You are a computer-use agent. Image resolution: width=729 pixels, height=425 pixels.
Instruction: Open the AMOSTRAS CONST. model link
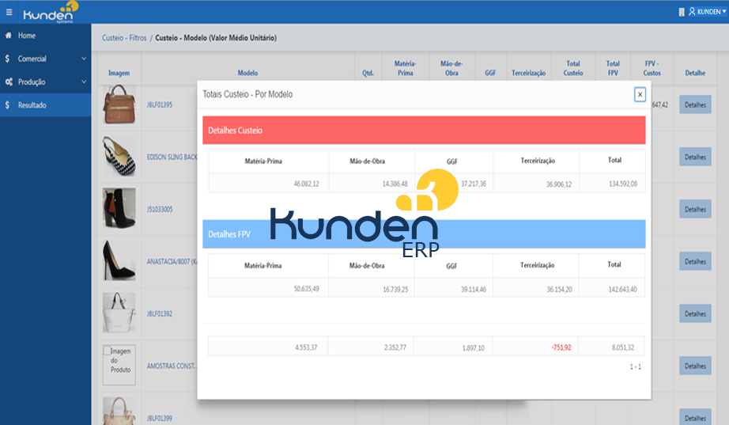pyautogui.click(x=172, y=366)
